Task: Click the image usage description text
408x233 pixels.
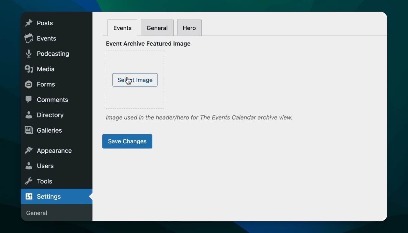Action: pos(199,117)
